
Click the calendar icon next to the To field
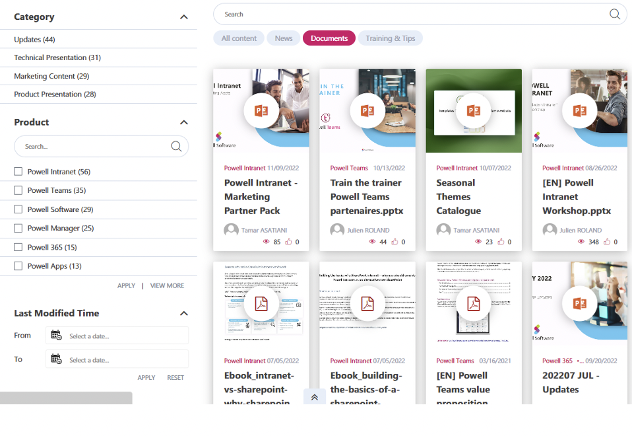(57, 359)
